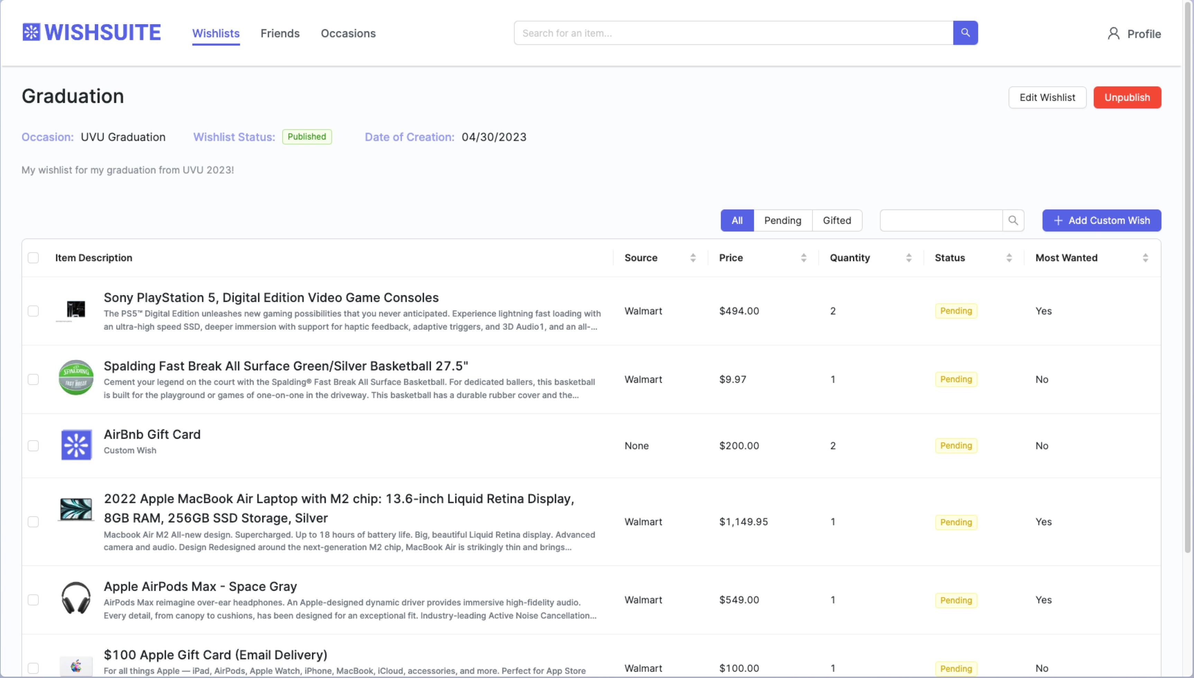Click the AirBnb Gift Card snowflake icon

76,445
